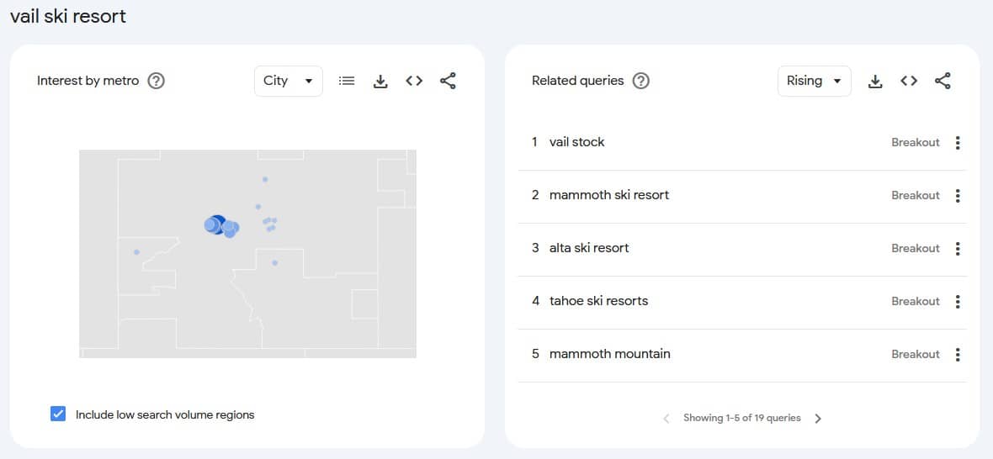Open the mammoth mountain query
Image resolution: width=993 pixels, height=459 pixels.
pos(610,354)
